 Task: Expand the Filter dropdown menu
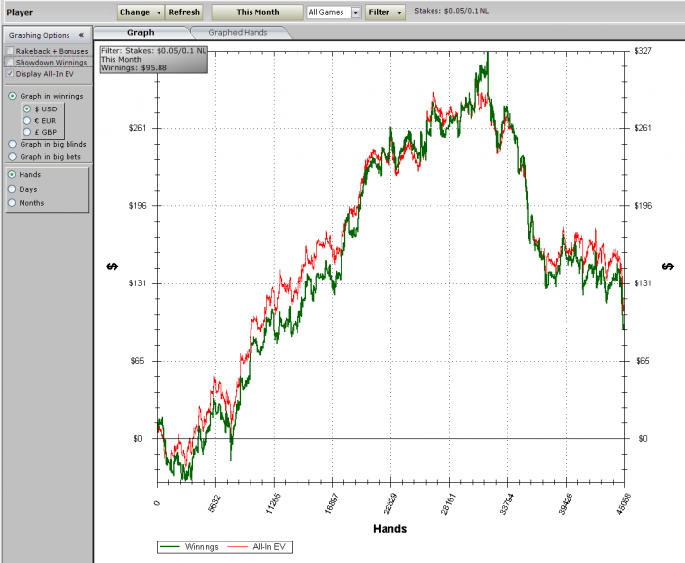[x=384, y=13]
